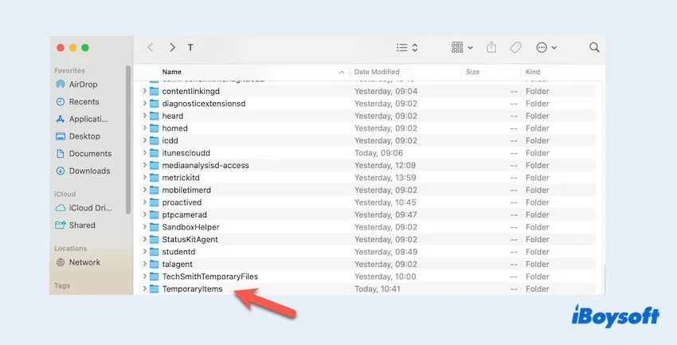
Task: Select the TechSmithTemporaryFiles folder icon
Action: click(x=155, y=276)
